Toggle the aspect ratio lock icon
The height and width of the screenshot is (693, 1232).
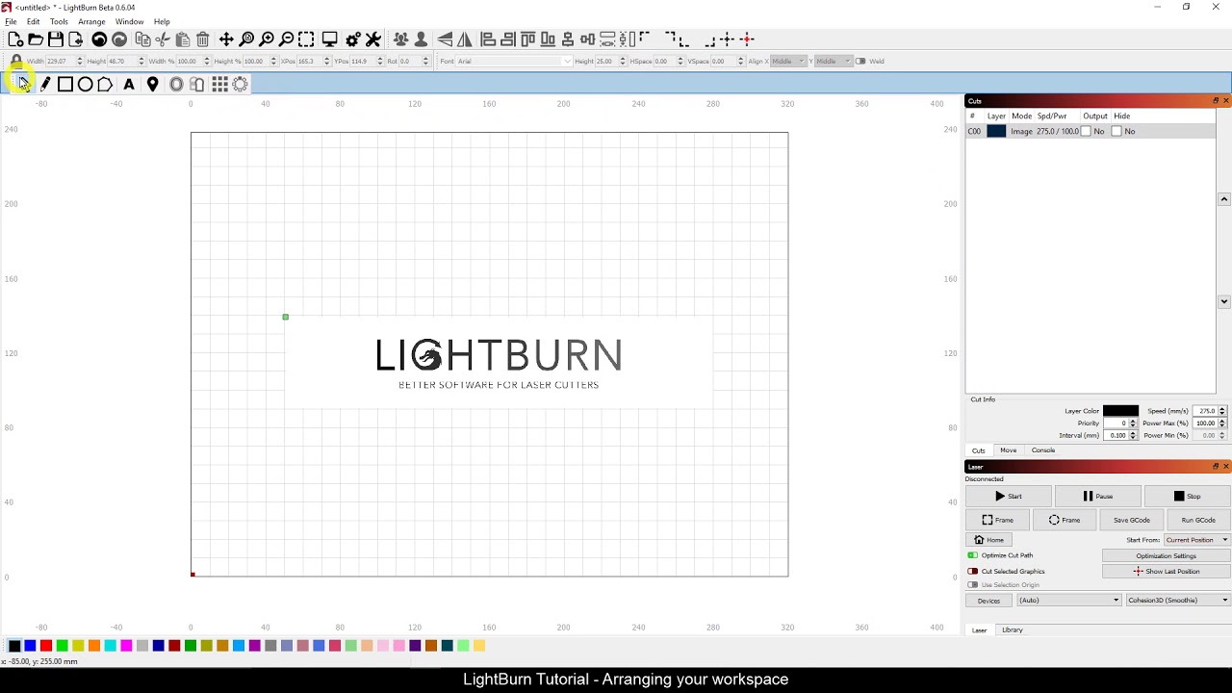(x=16, y=62)
